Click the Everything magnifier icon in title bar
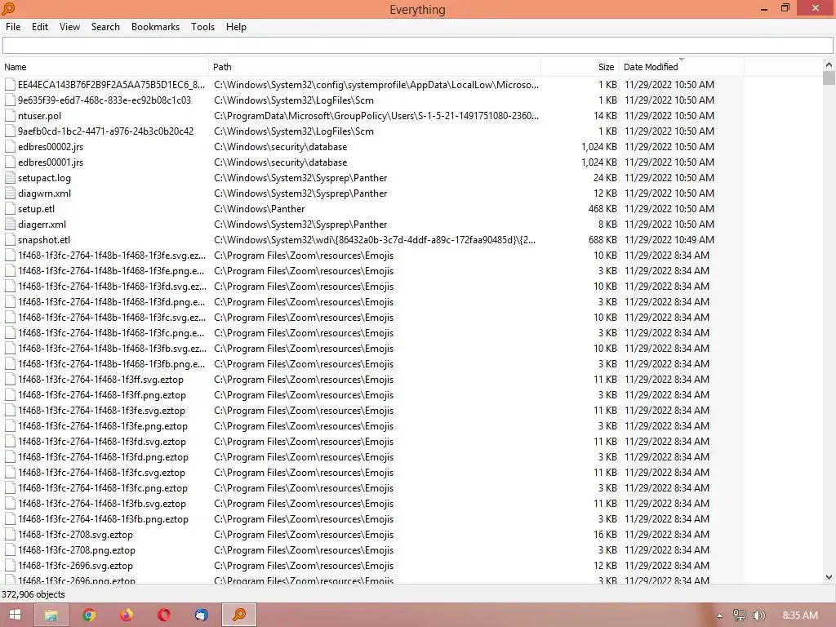 (9, 9)
